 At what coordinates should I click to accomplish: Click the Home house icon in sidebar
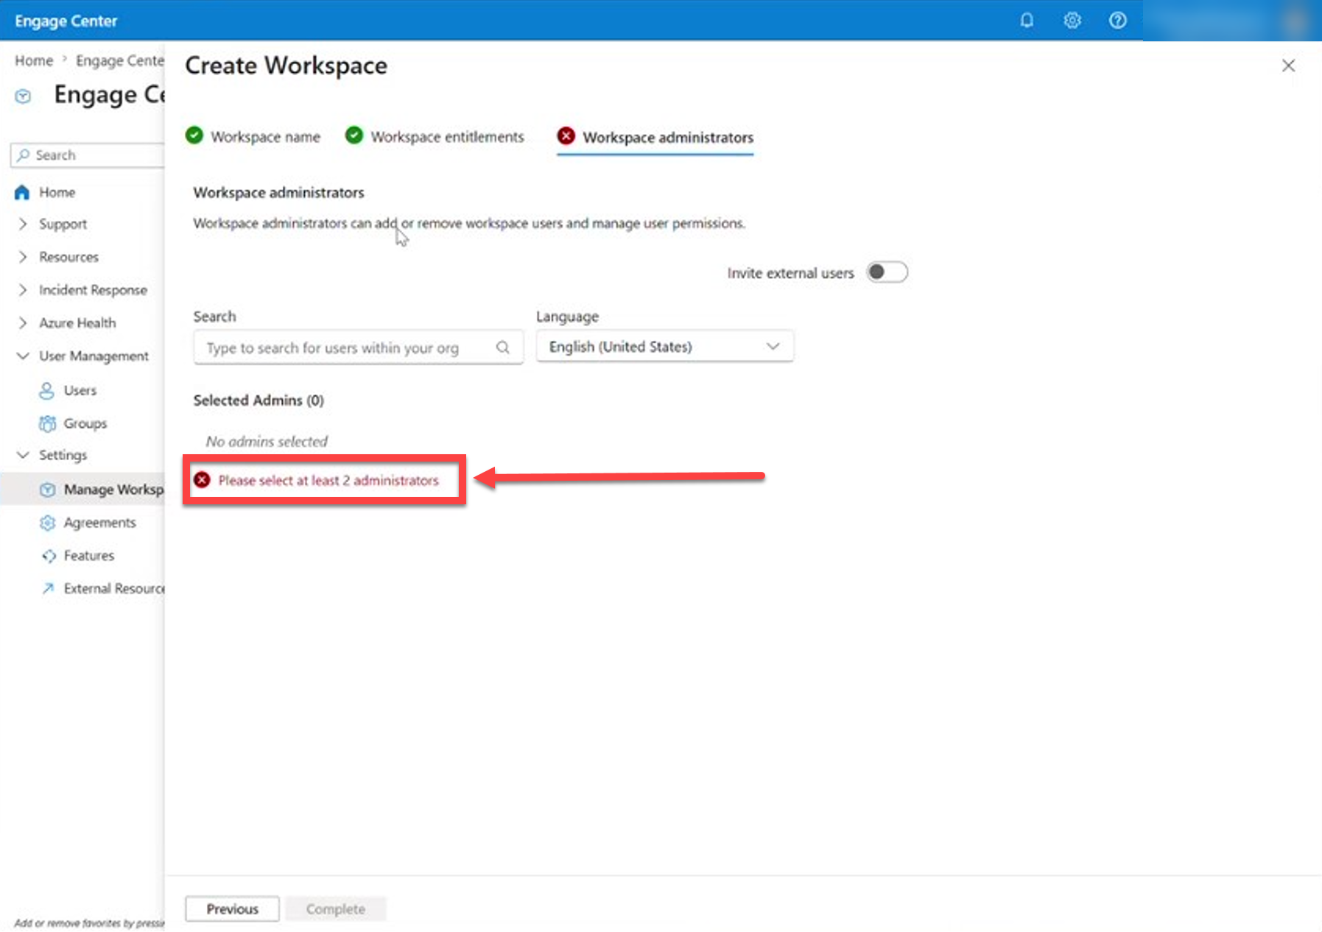tap(22, 192)
